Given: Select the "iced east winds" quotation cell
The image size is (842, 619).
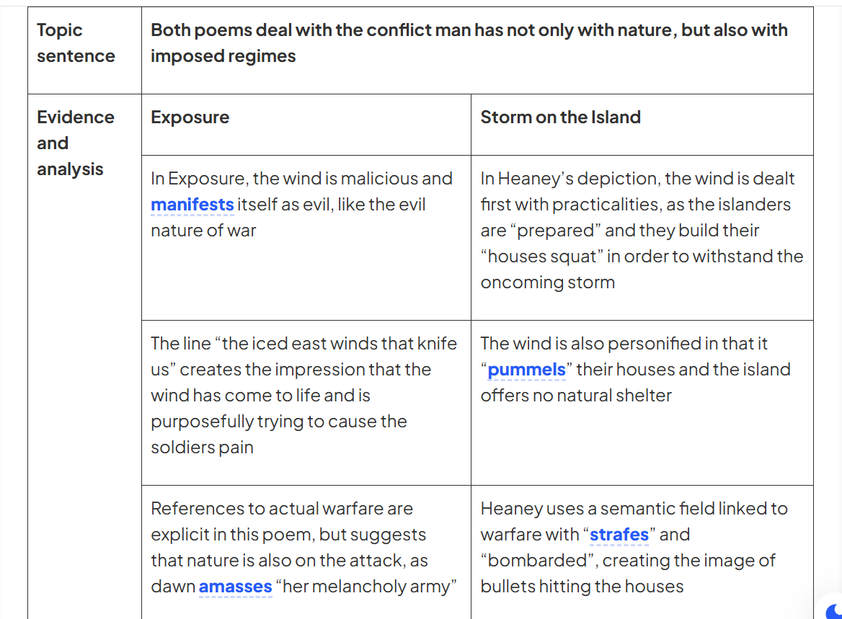Looking at the screenshot, I should tap(306, 403).
